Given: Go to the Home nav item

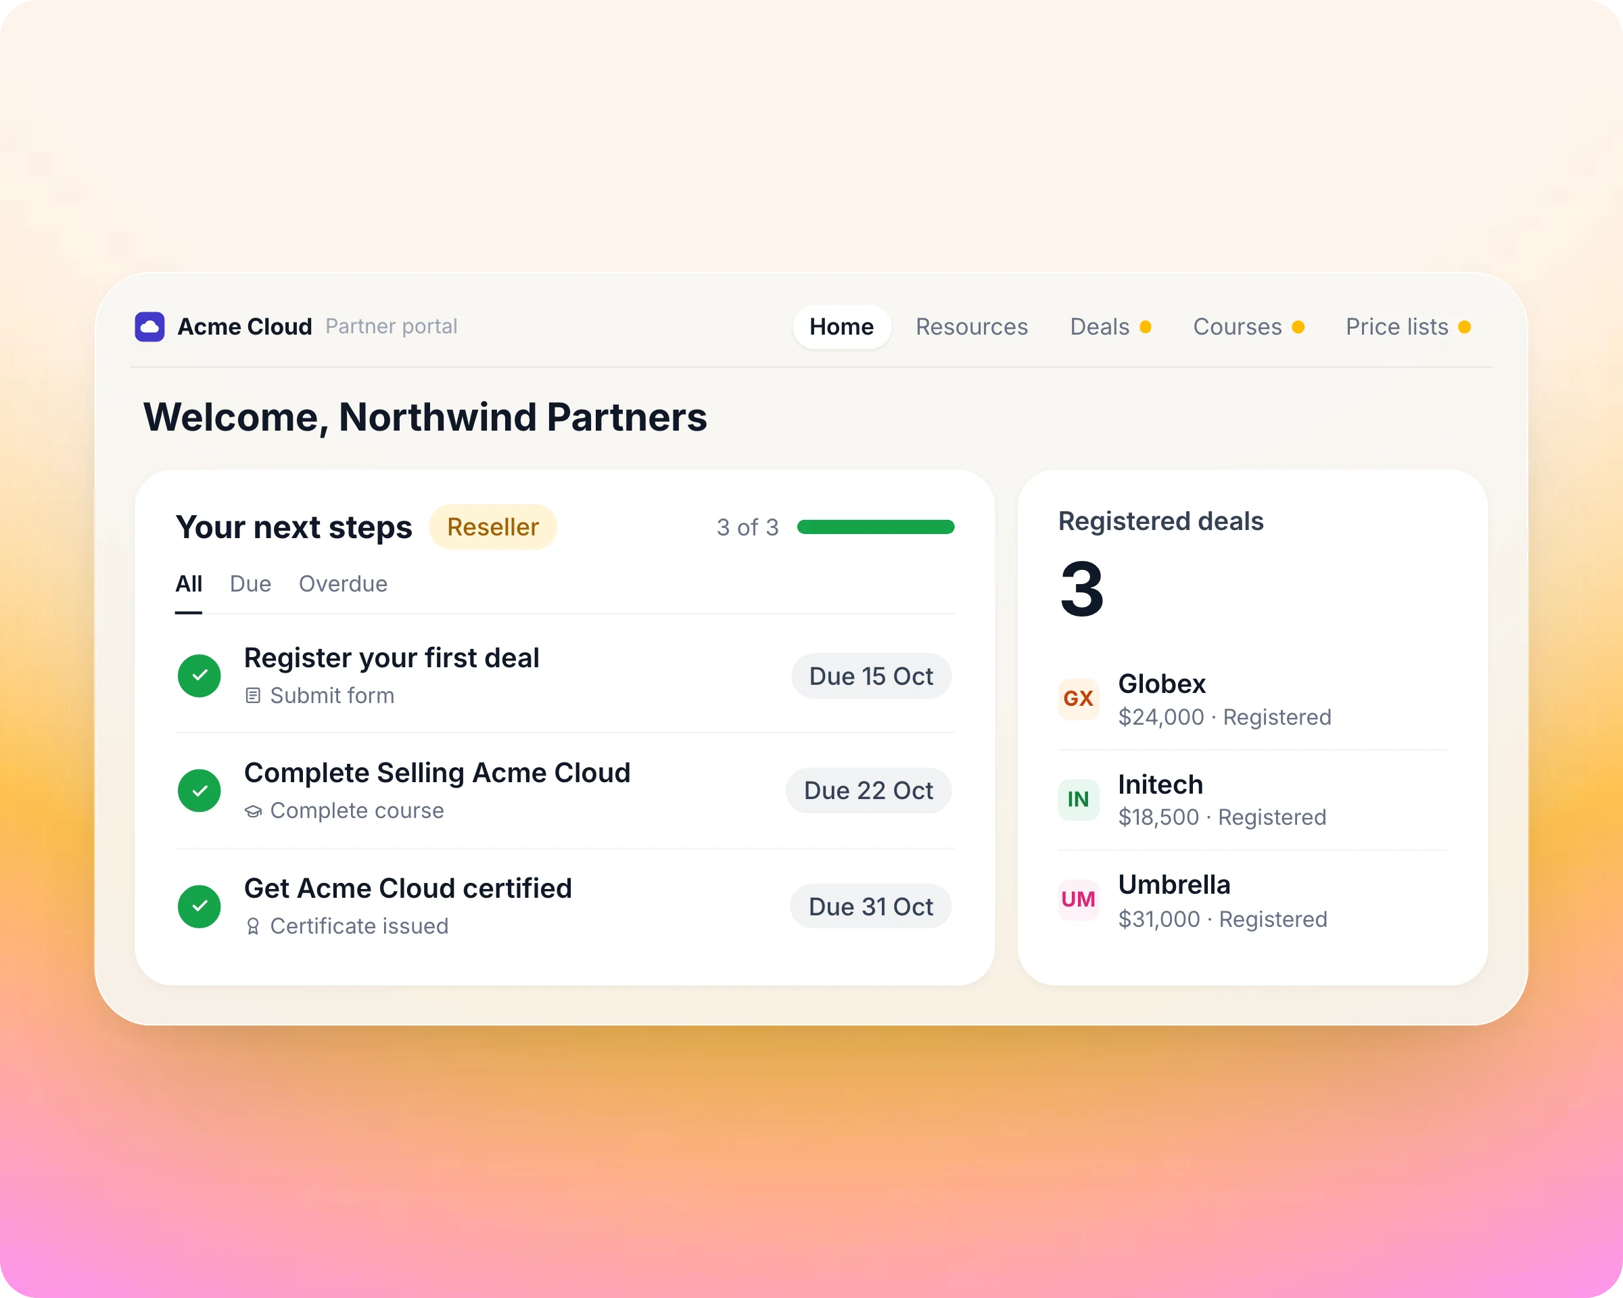Looking at the screenshot, I should click(x=842, y=327).
